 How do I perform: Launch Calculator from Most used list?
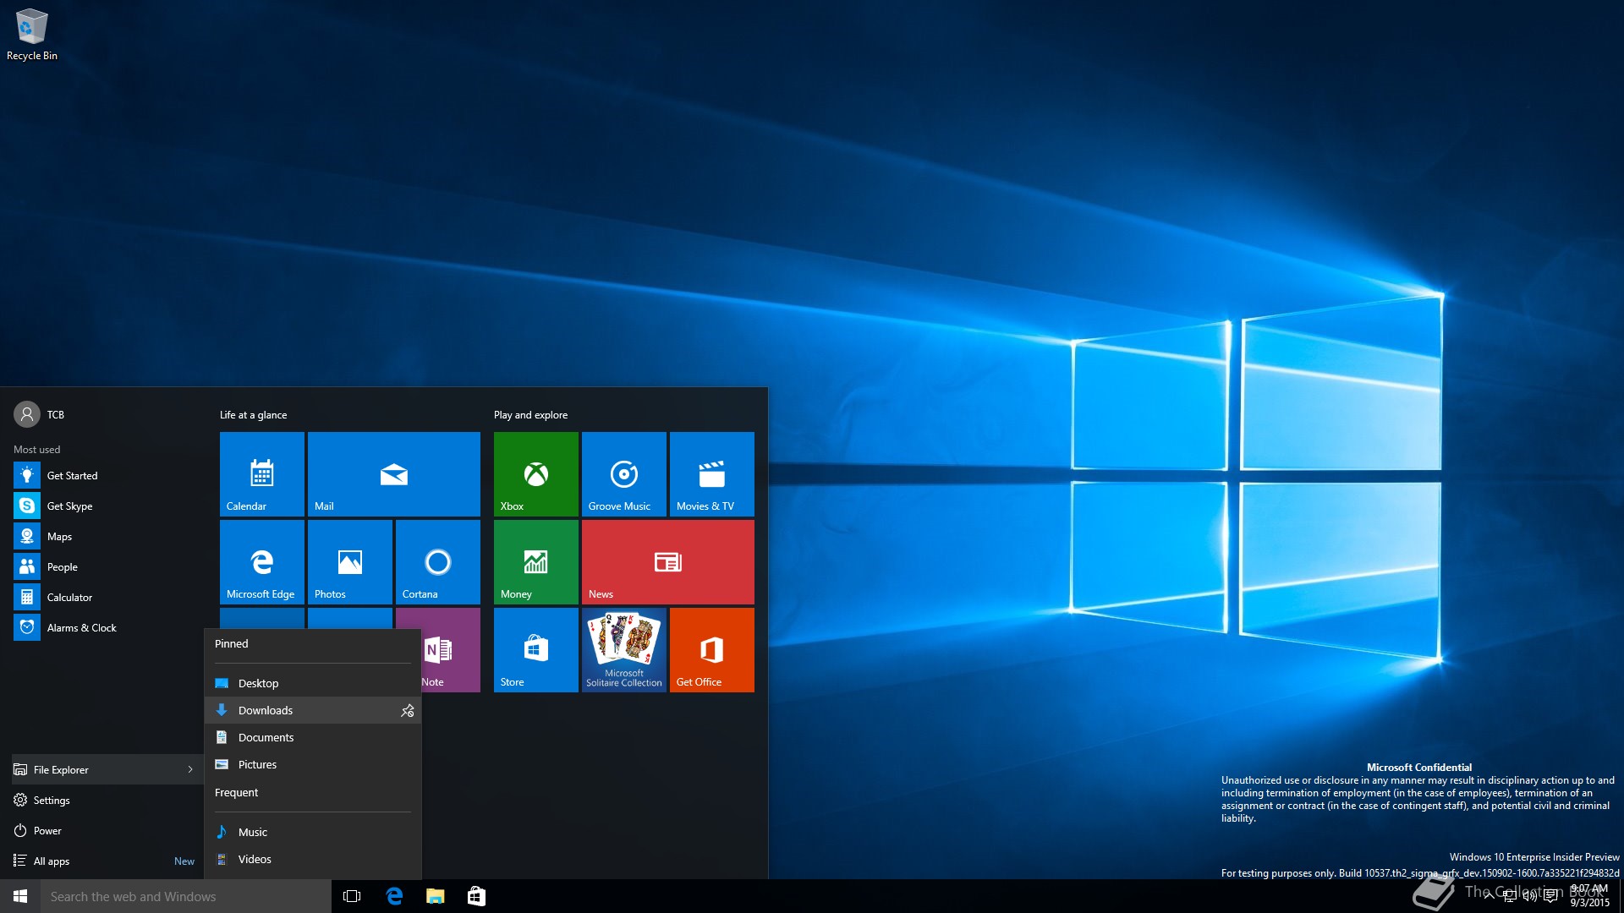[x=107, y=598]
